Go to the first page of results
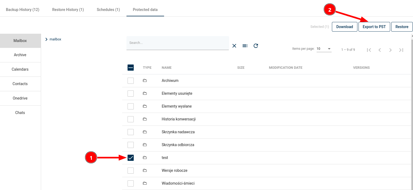This screenshot has width=413, height=190. pyautogui.click(x=369, y=50)
